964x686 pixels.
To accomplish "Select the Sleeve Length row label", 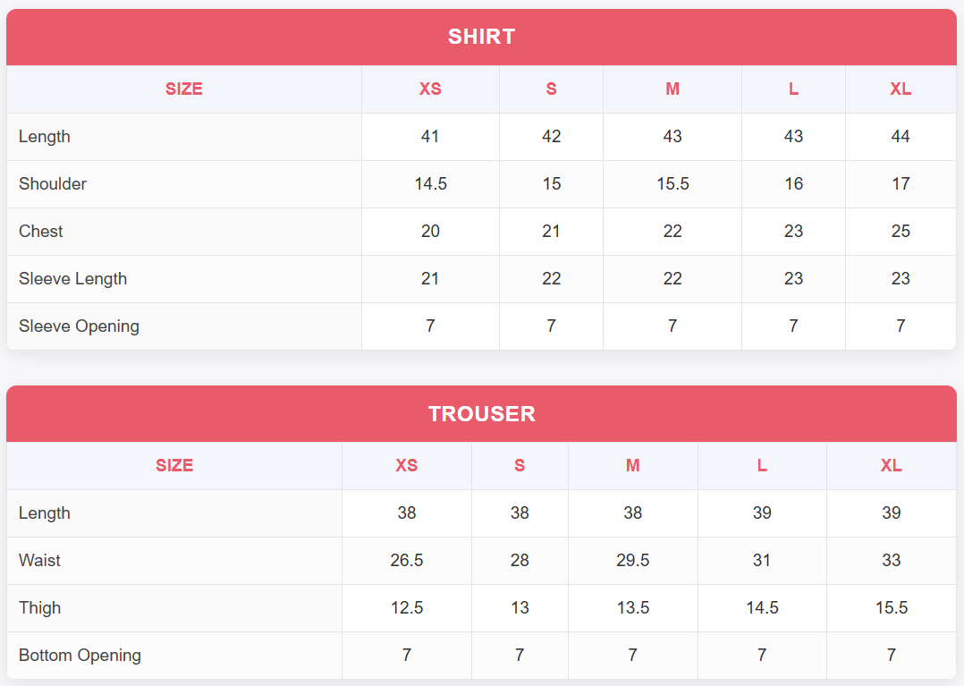I will pyautogui.click(x=72, y=279).
